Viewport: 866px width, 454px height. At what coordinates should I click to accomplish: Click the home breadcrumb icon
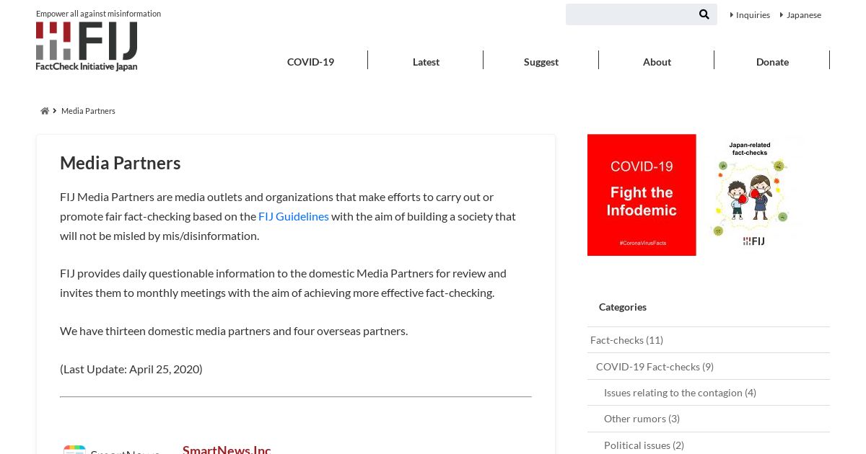[x=45, y=111]
